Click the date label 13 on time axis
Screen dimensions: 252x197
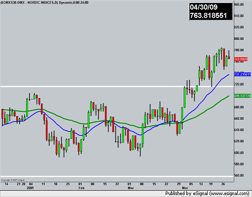coord(201,184)
